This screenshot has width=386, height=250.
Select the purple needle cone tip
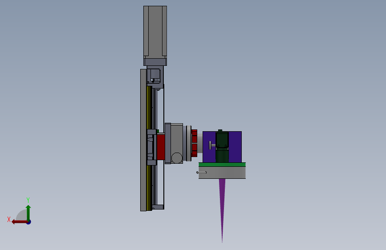(x=222, y=207)
